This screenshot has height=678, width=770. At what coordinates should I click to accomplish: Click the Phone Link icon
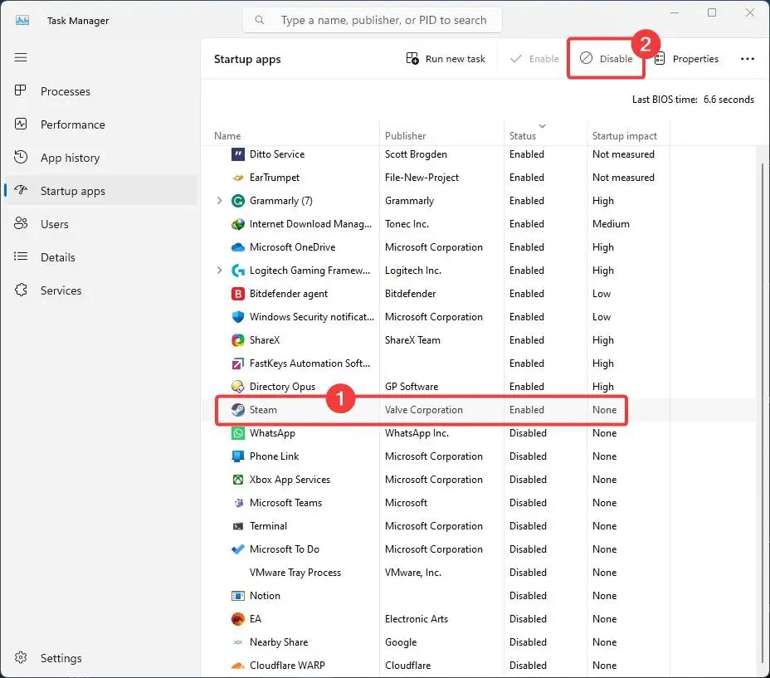pyautogui.click(x=237, y=456)
